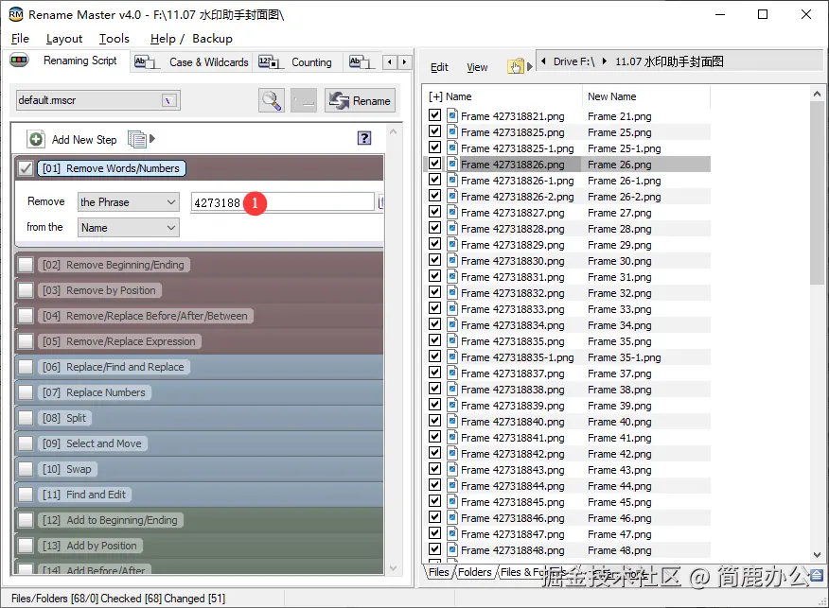The width and height of the screenshot is (829, 608).
Task: Click the file icon of Frame 427318830.png
Action: pyautogui.click(x=452, y=260)
